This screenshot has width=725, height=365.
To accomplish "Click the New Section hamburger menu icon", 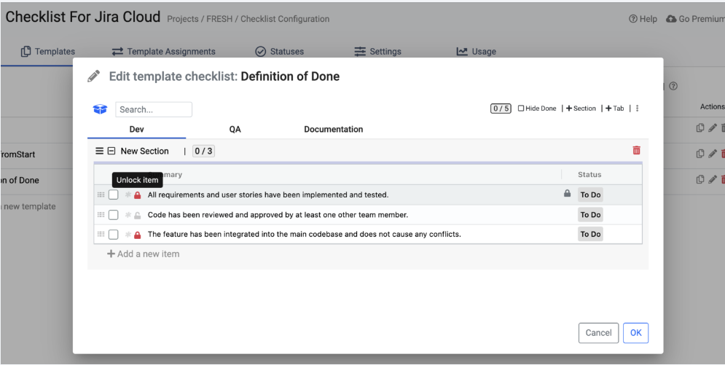I will click(x=99, y=151).
